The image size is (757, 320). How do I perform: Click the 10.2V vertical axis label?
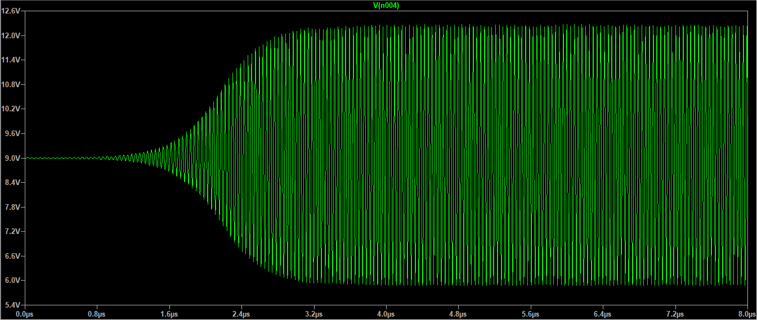pyautogui.click(x=12, y=109)
